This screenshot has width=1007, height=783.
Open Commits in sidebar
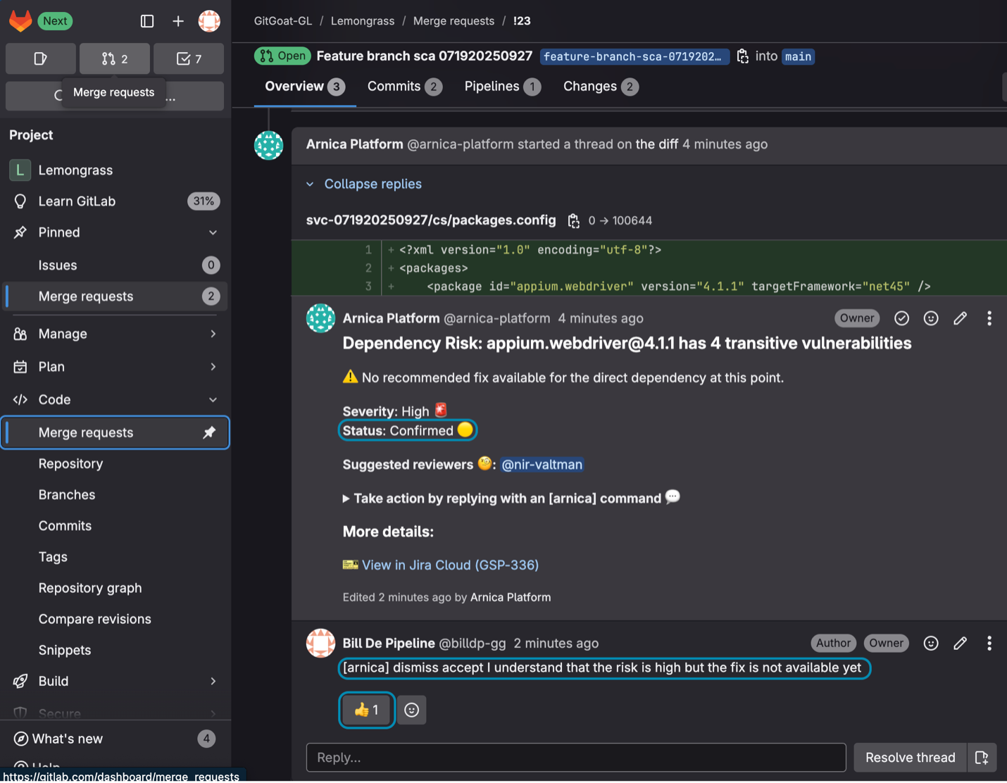(115, 526)
